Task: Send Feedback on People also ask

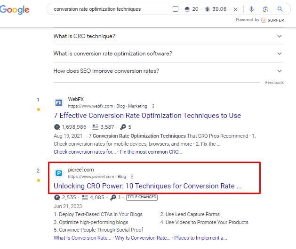Action: (x=274, y=83)
